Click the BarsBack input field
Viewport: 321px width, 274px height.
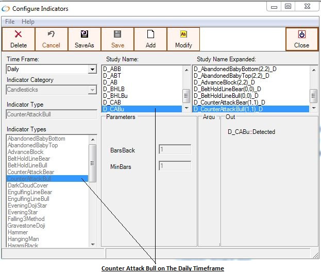175,150
